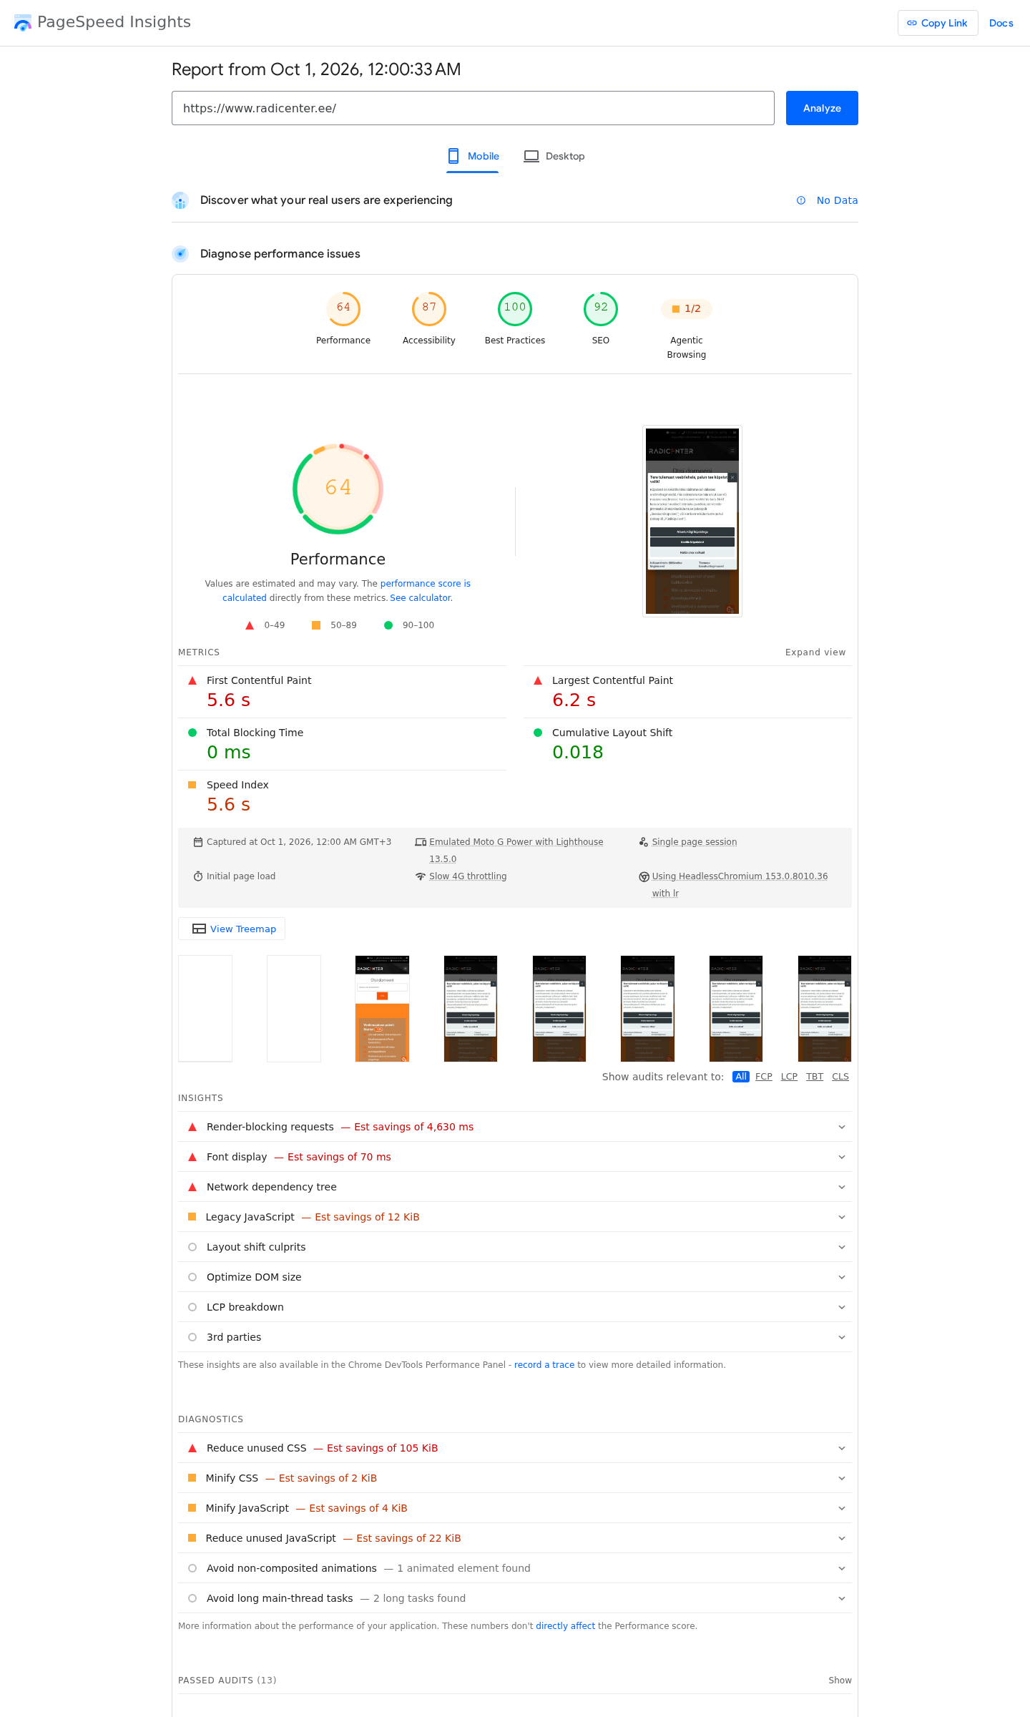Click the Analyze button
This screenshot has width=1030, height=1717.
(822, 108)
